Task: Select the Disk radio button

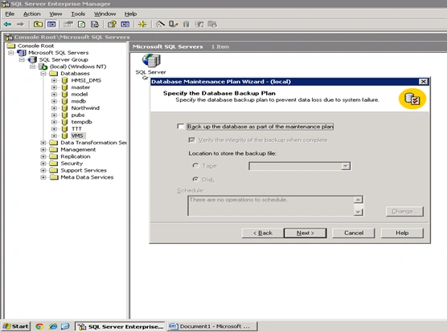Action: point(195,179)
